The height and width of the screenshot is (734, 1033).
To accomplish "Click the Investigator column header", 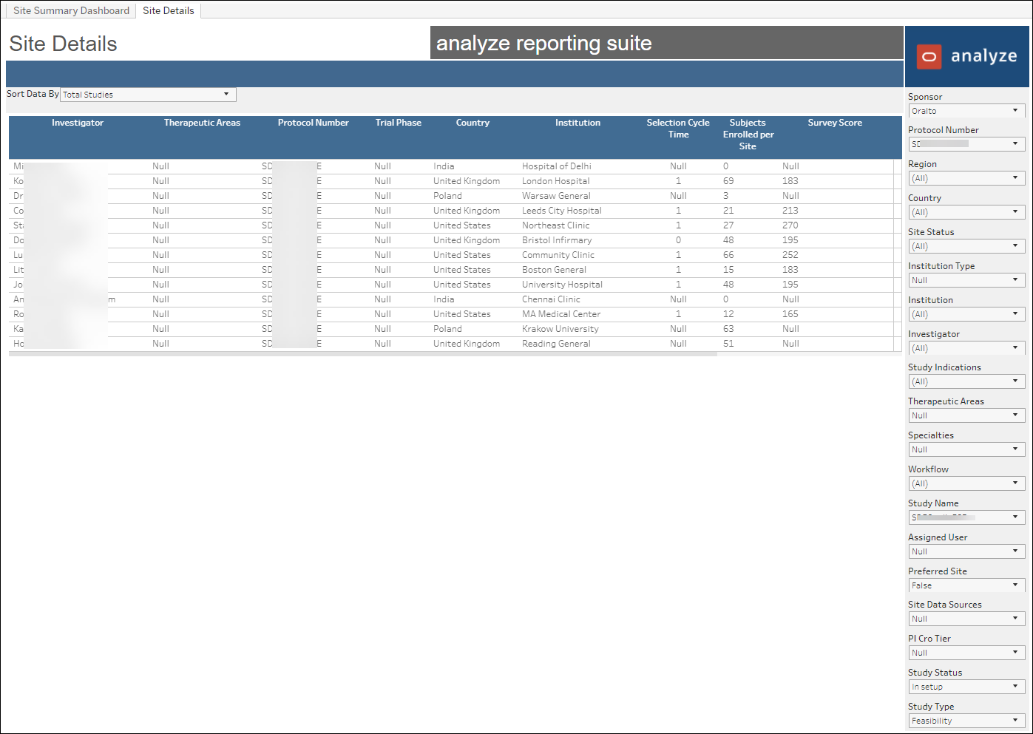I will [78, 123].
